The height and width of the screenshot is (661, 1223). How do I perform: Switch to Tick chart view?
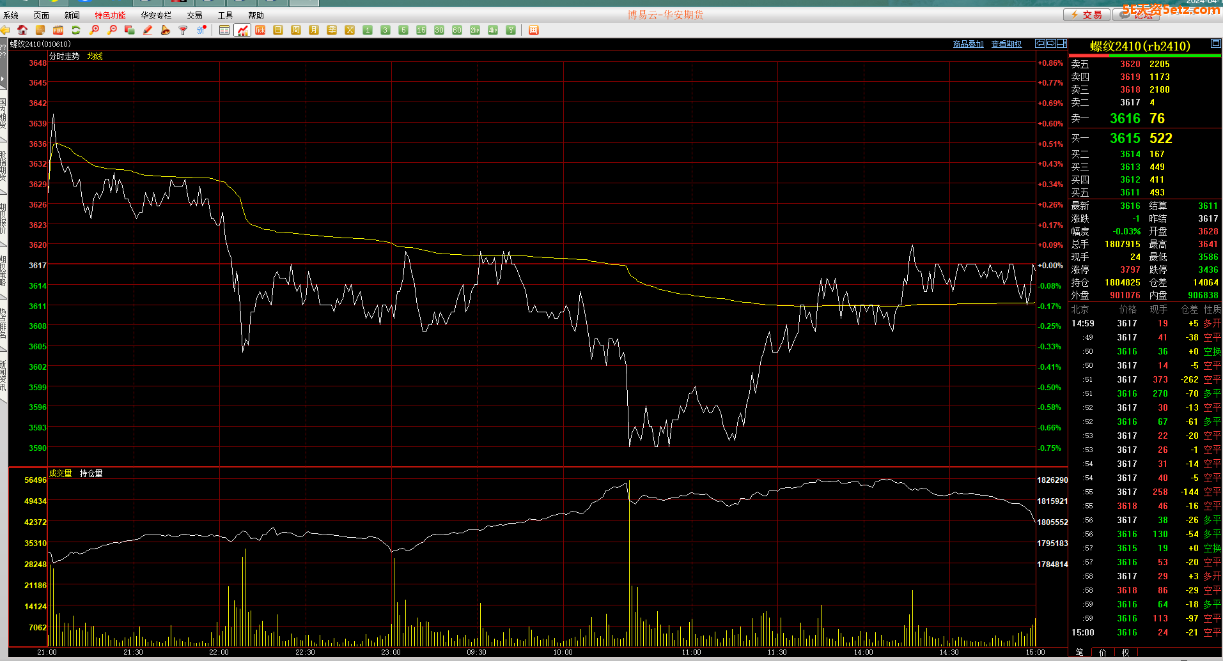coord(260,30)
